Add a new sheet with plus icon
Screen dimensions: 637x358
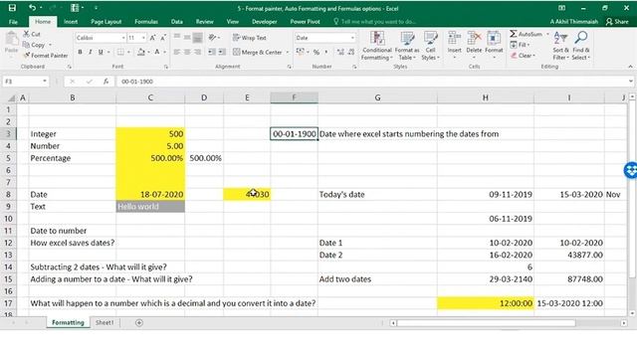coord(139,322)
